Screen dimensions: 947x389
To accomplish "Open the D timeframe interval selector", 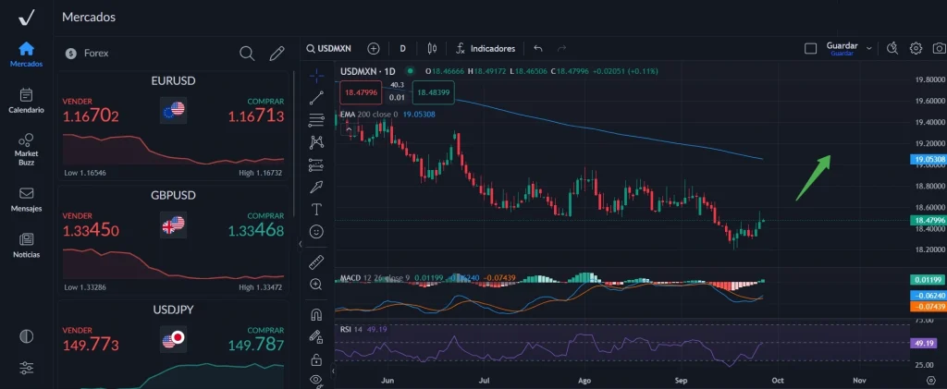I will click(x=402, y=48).
